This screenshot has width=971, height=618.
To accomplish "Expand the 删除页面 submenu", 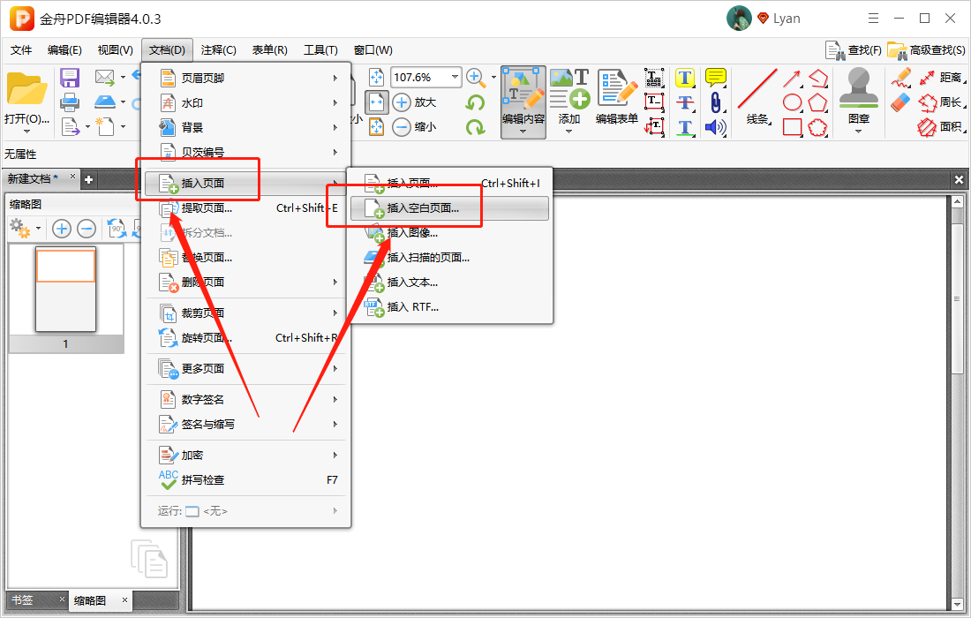I will (247, 283).
